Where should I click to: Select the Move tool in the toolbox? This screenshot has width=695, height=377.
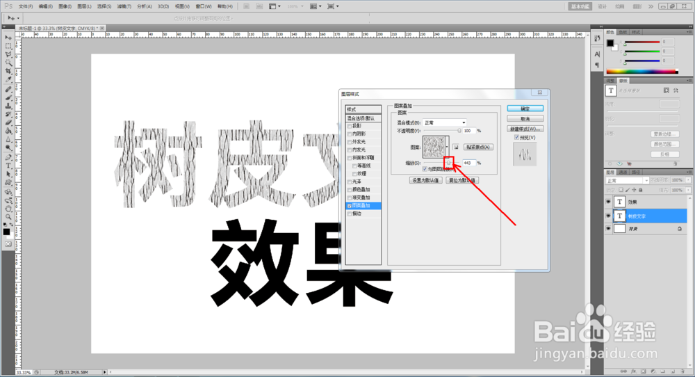[8, 38]
